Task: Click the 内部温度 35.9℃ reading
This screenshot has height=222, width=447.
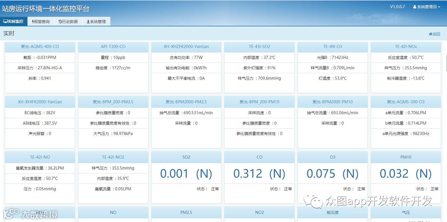Action: point(113,178)
